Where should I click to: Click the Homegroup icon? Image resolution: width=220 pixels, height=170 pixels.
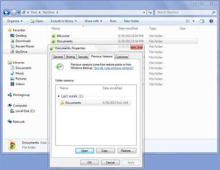pos(9,95)
